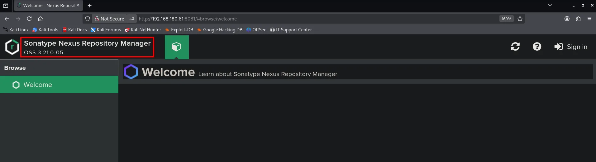The width and height of the screenshot is (596, 162).
Task: Open the Nexus help question mark icon
Action: point(537,47)
